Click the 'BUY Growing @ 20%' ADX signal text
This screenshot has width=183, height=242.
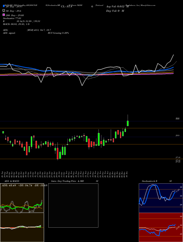point(58,33)
